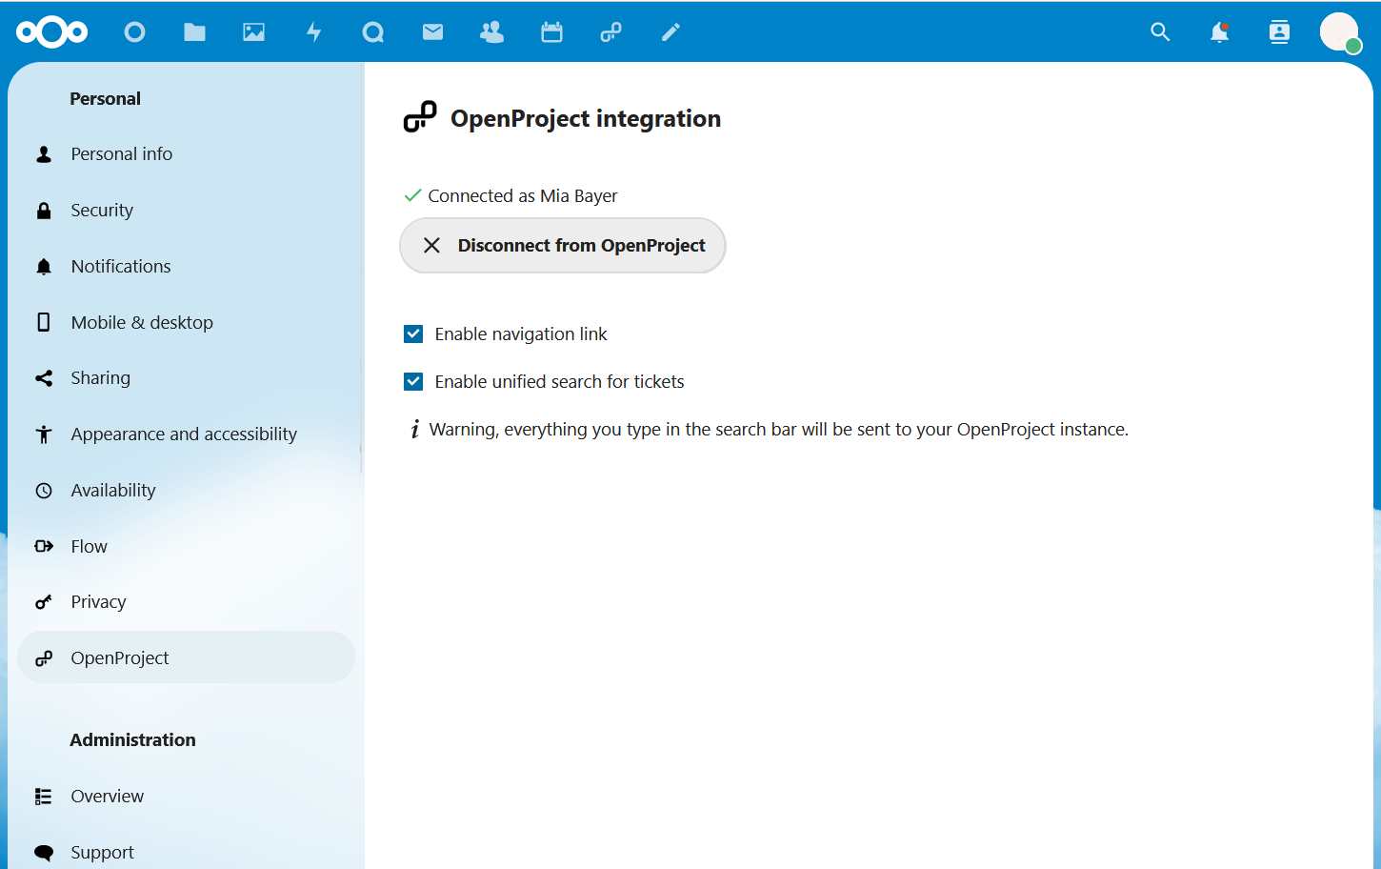Open the unified search

(1160, 31)
